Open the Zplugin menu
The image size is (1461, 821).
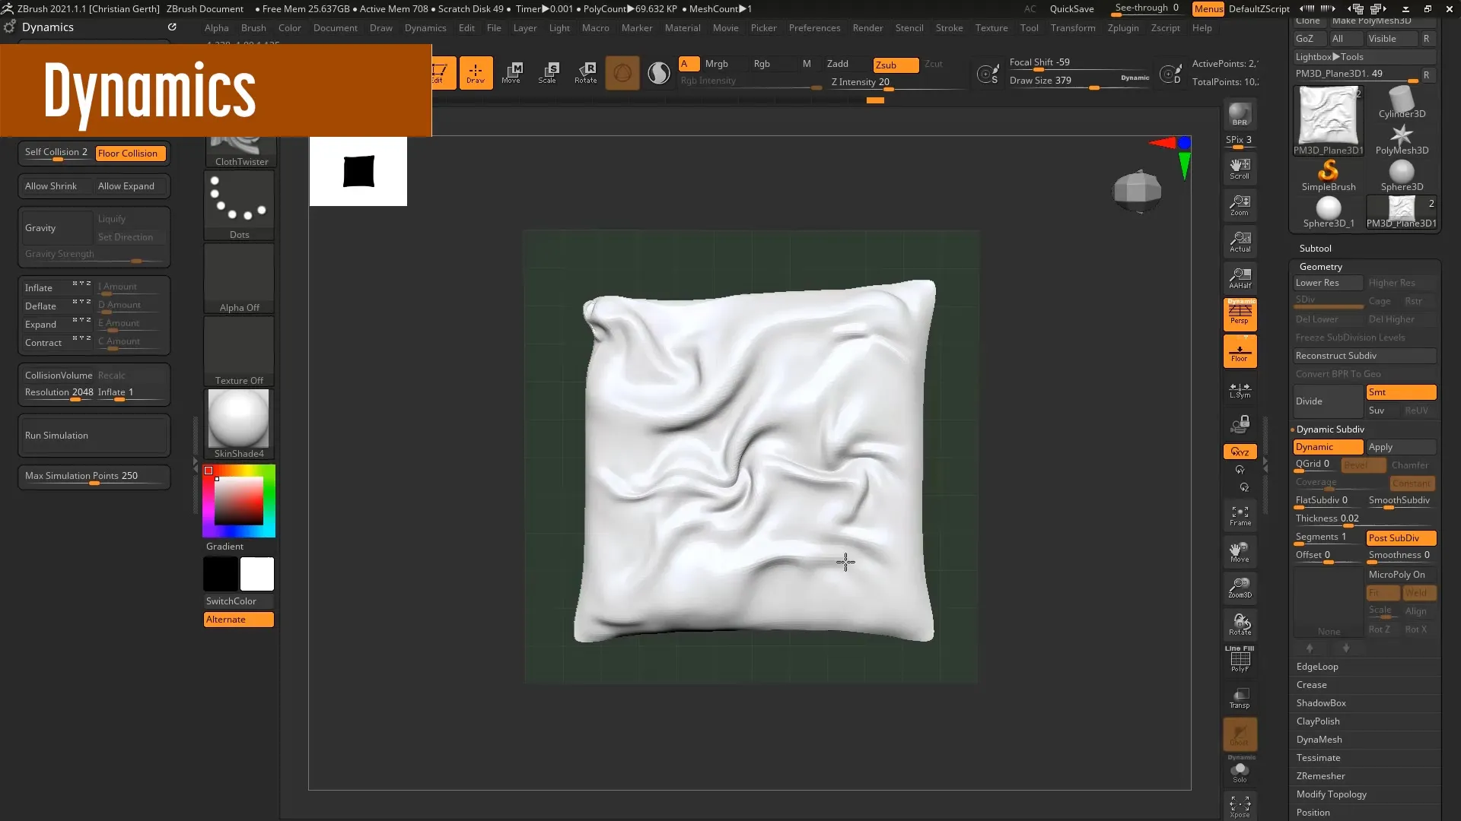[x=1122, y=28]
